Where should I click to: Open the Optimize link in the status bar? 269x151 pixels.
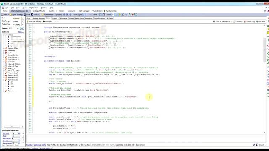(37, 145)
